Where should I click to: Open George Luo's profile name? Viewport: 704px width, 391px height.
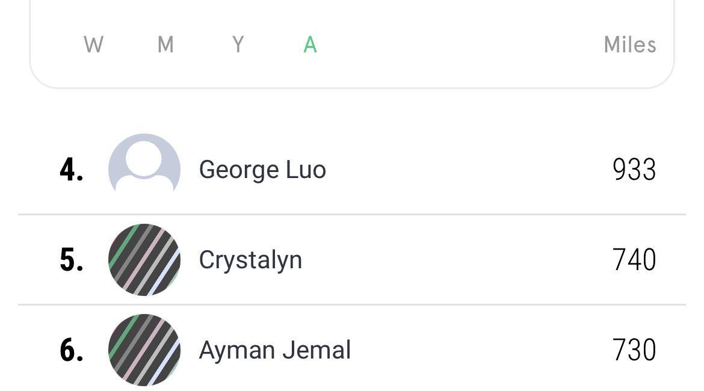262,170
